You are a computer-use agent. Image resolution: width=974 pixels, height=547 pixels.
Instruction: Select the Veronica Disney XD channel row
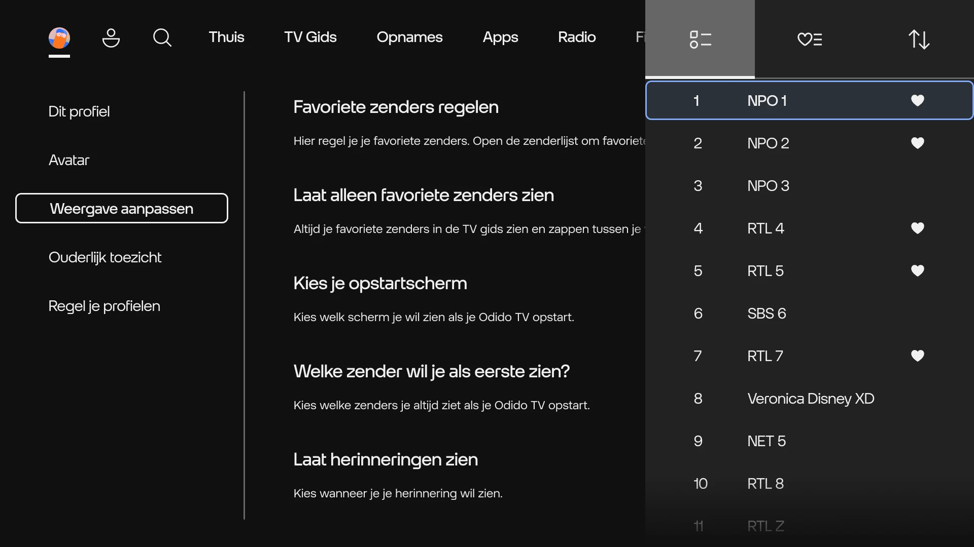pos(810,399)
